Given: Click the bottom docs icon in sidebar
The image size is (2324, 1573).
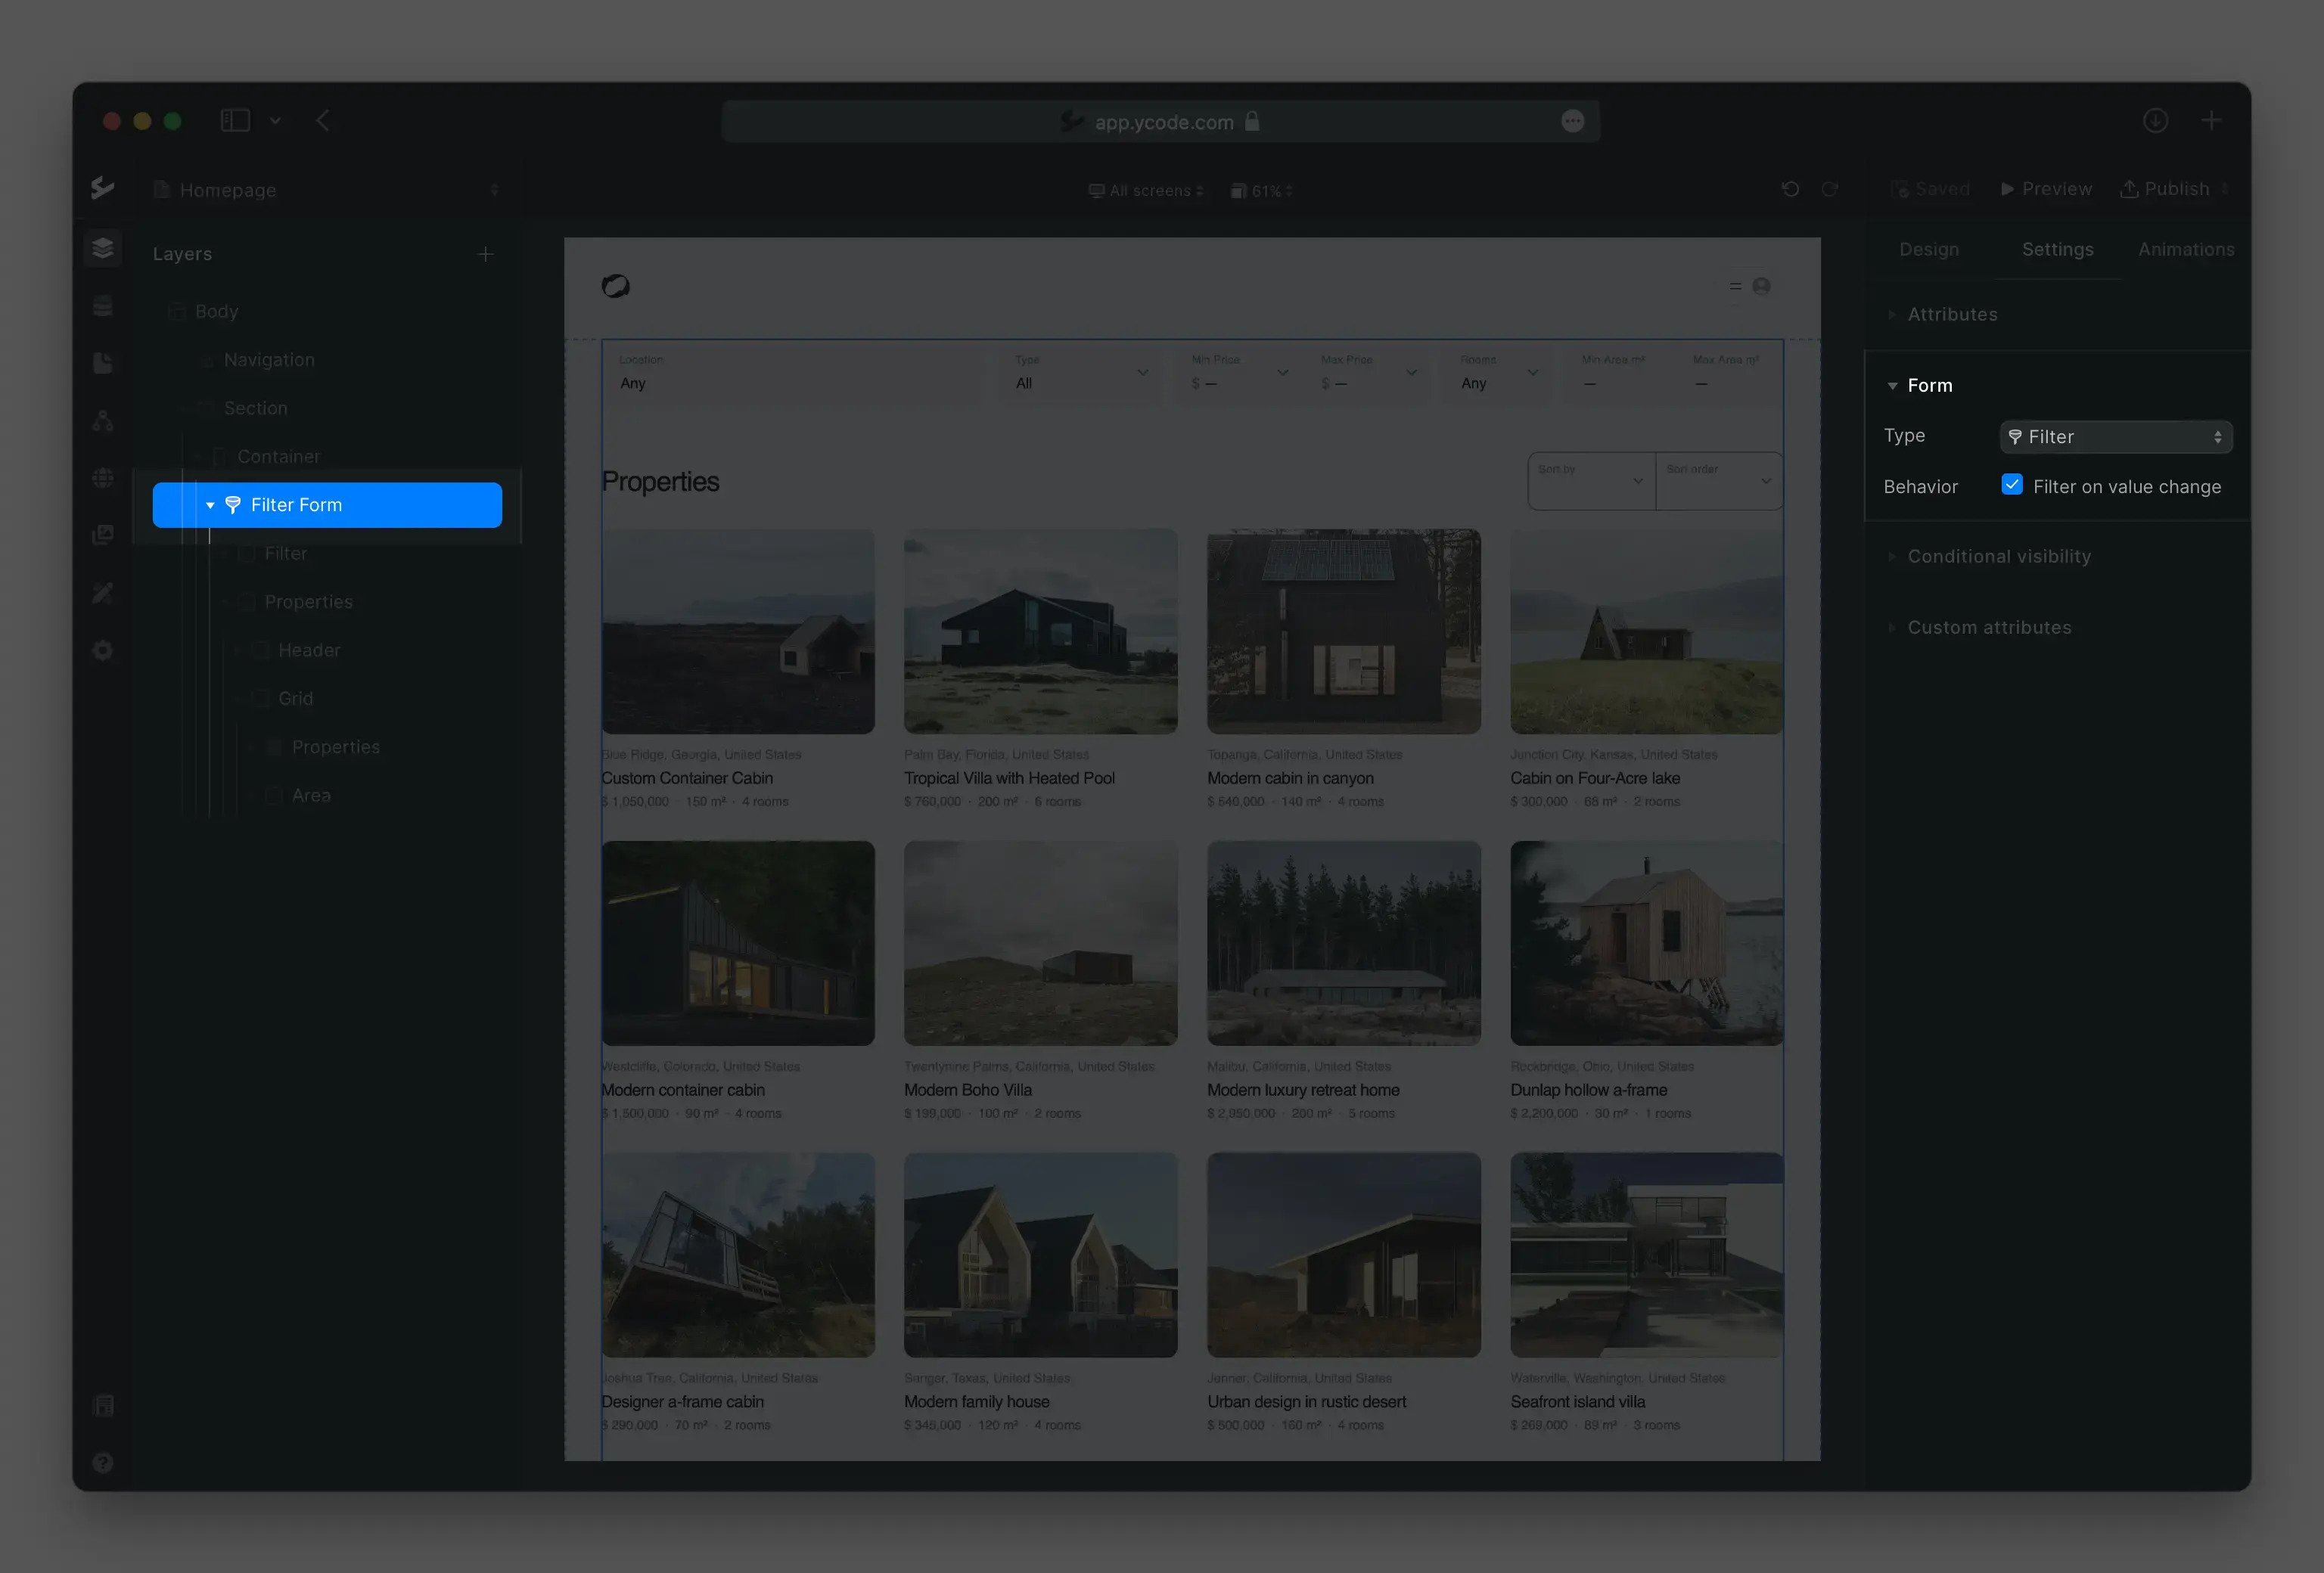Looking at the screenshot, I should click(x=103, y=1405).
